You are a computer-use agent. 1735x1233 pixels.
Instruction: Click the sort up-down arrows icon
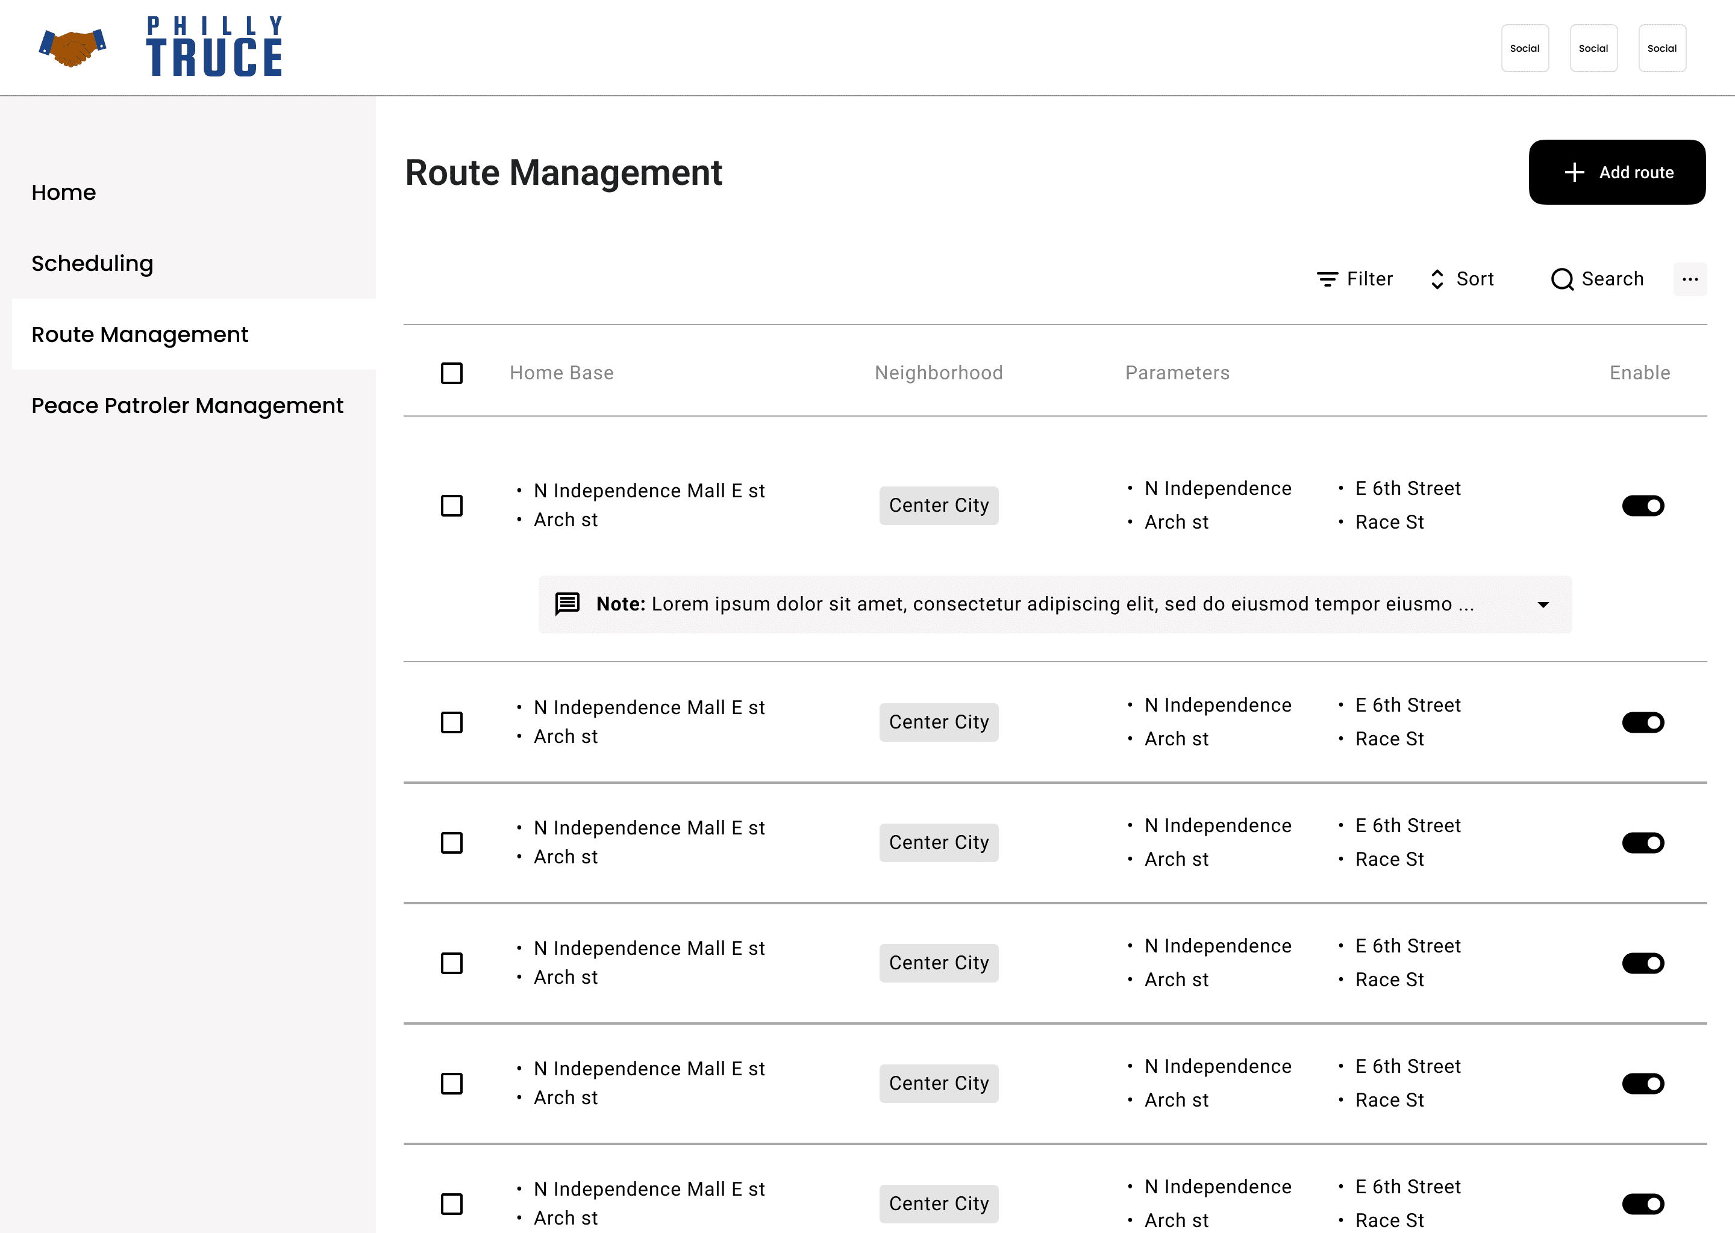tap(1436, 279)
